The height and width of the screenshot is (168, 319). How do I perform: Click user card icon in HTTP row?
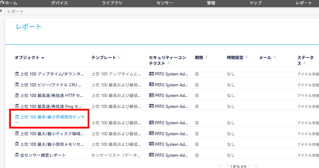tap(151, 95)
